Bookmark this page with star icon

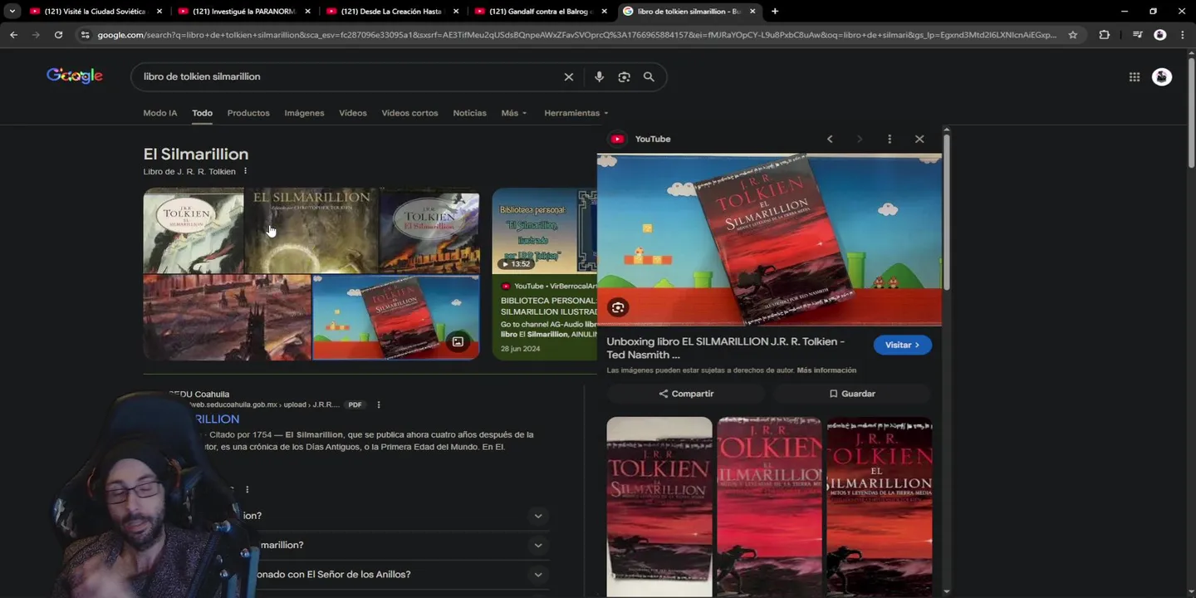[1072, 35]
